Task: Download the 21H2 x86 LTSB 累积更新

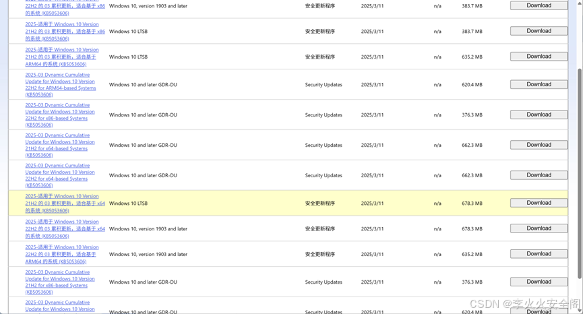Action: 539,31
